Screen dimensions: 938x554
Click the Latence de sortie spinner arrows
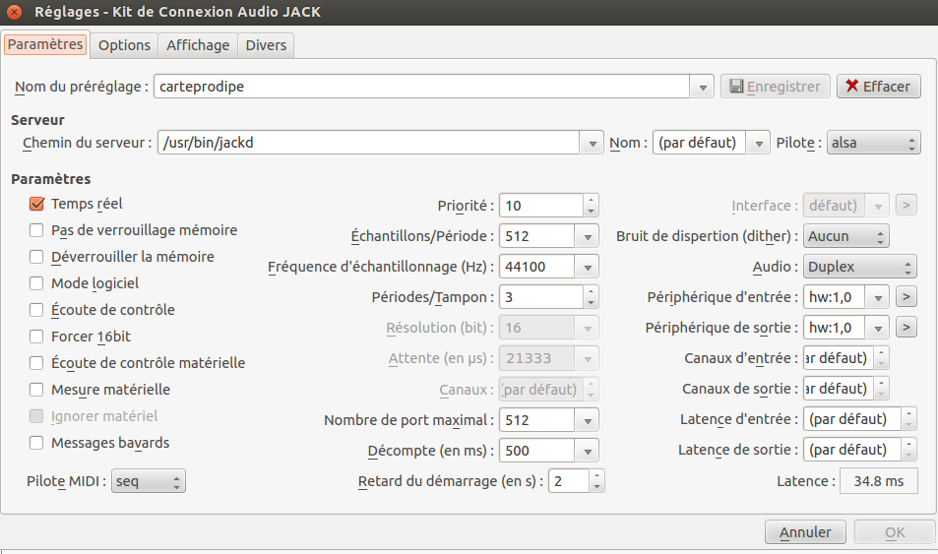pyautogui.click(x=908, y=450)
